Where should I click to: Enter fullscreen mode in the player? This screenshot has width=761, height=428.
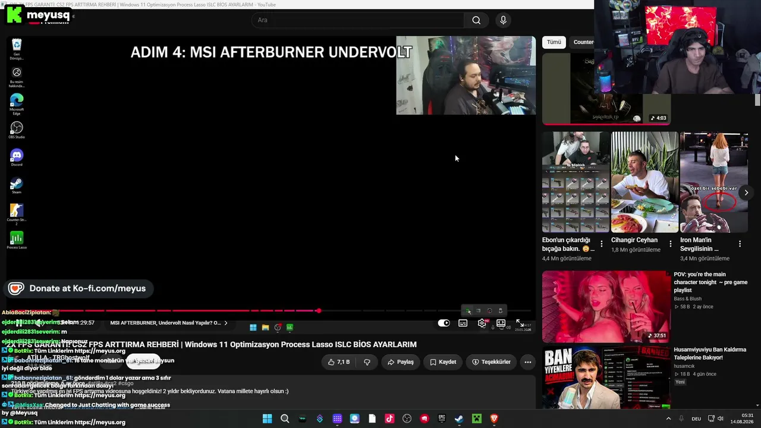[520, 323]
